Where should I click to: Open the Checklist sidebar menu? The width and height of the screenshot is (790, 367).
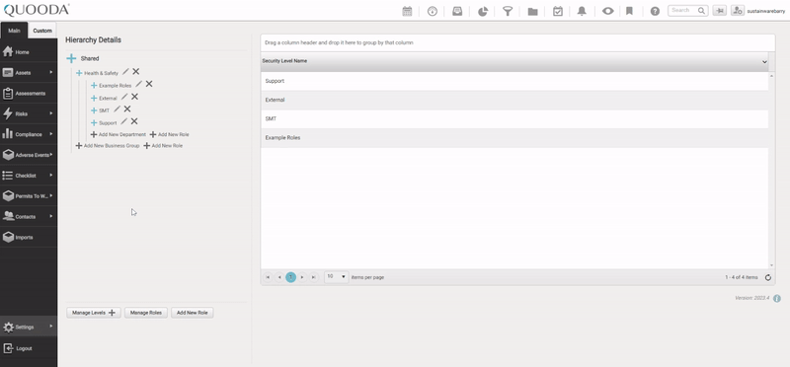(29, 176)
